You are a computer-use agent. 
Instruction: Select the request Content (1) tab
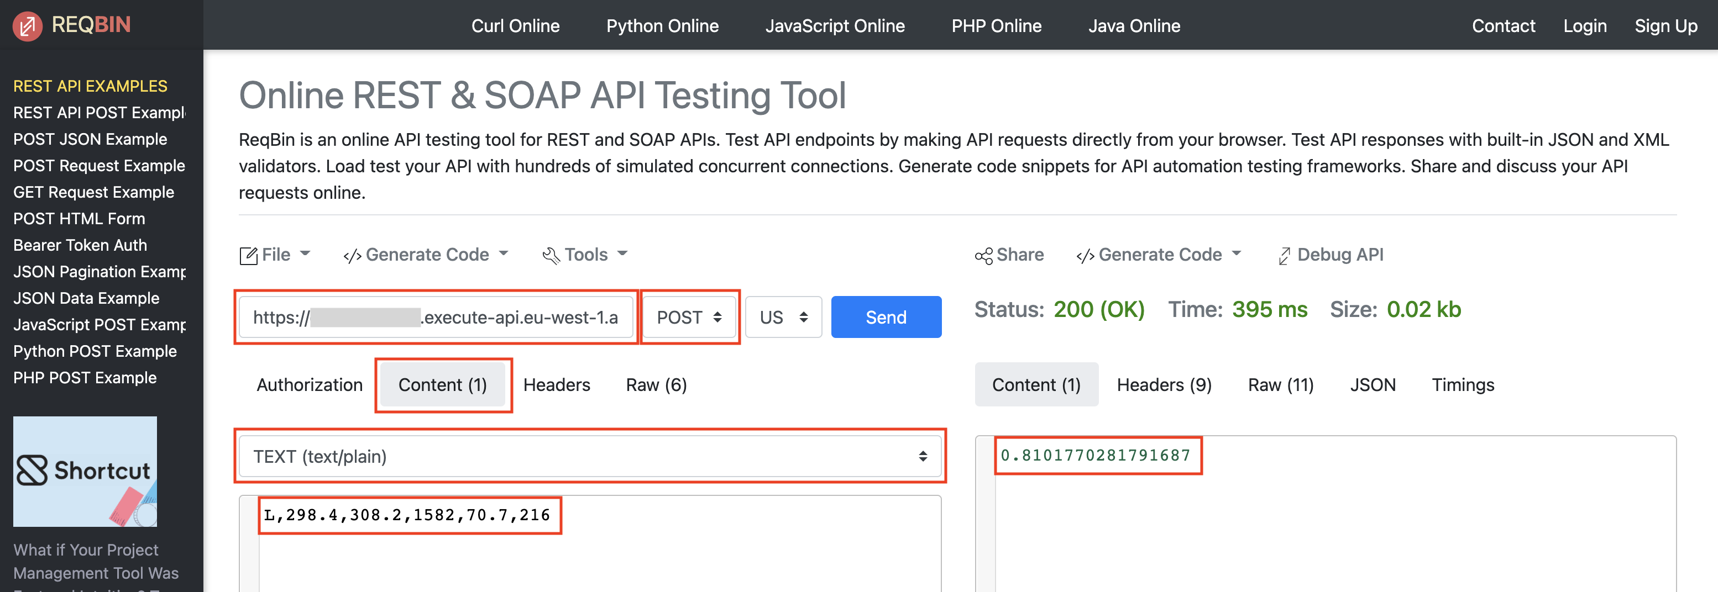pyautogui.click(x=442, y=384)
